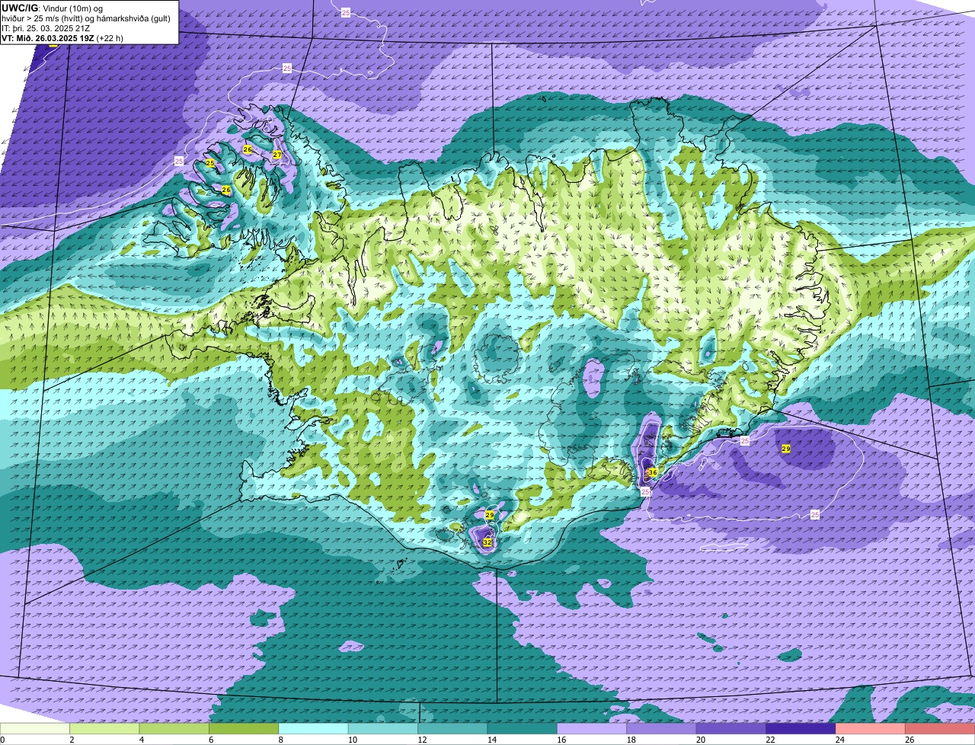This screenshot has height=745, width=975.
Task: Select the 8–10 light cyan scale swatch
Action: pyautogui.click(x=314, y=728)
